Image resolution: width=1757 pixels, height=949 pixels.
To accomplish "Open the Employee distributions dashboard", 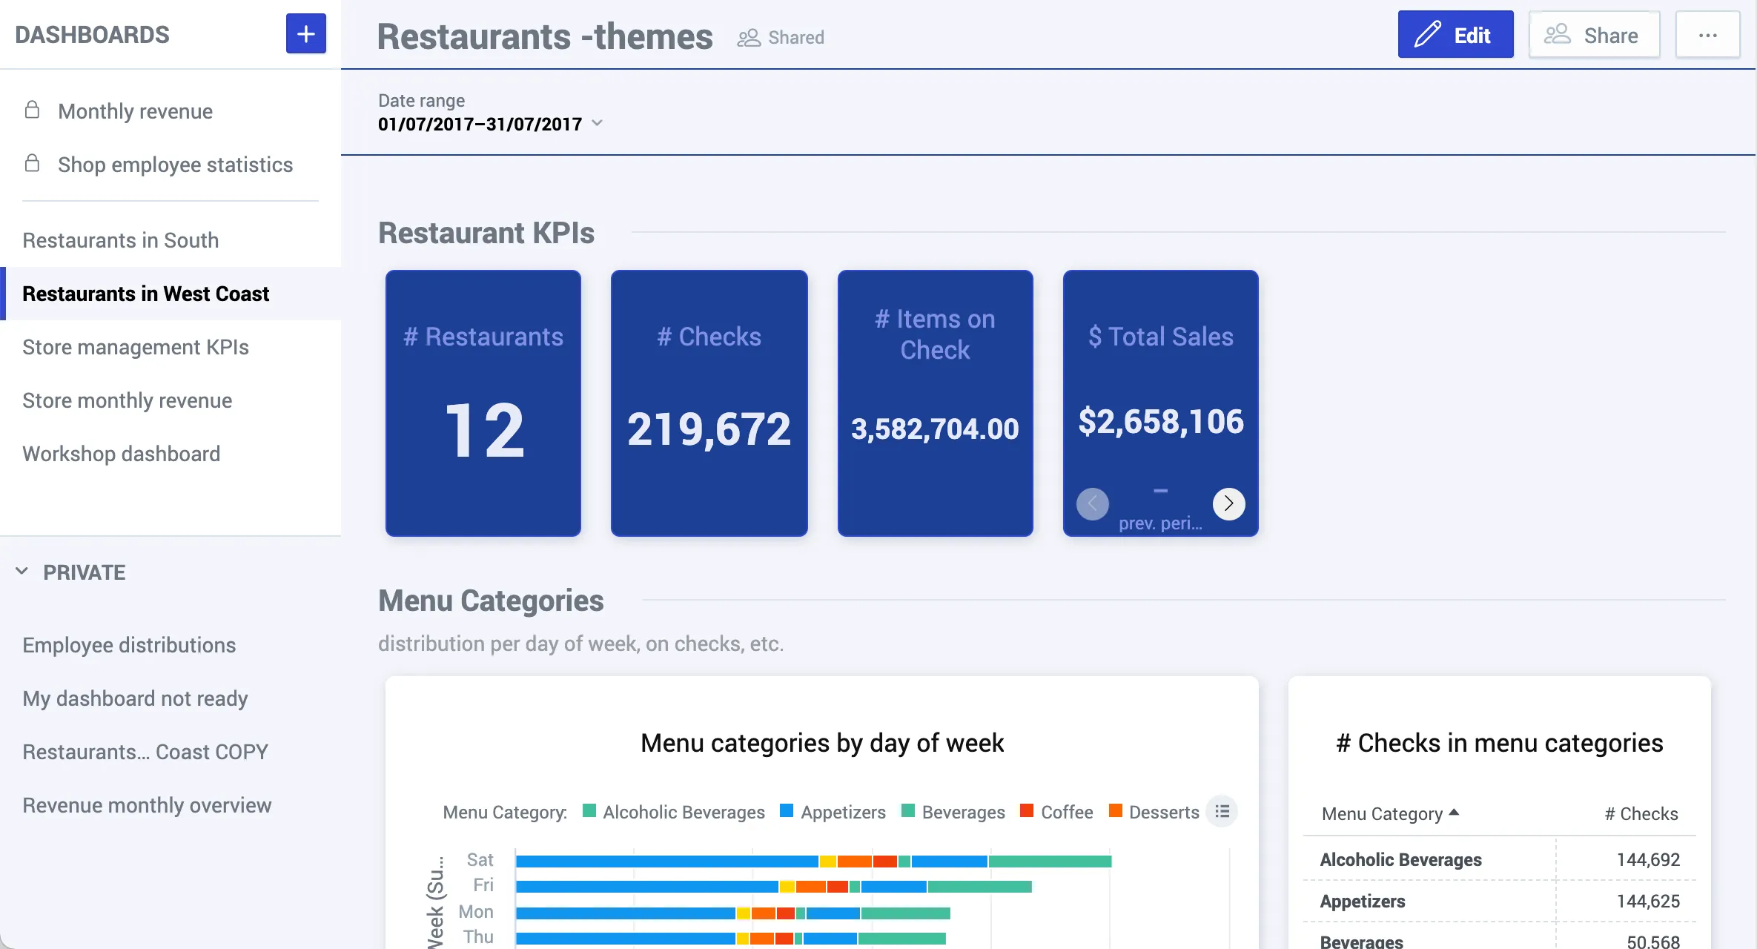I will (129, 644).
